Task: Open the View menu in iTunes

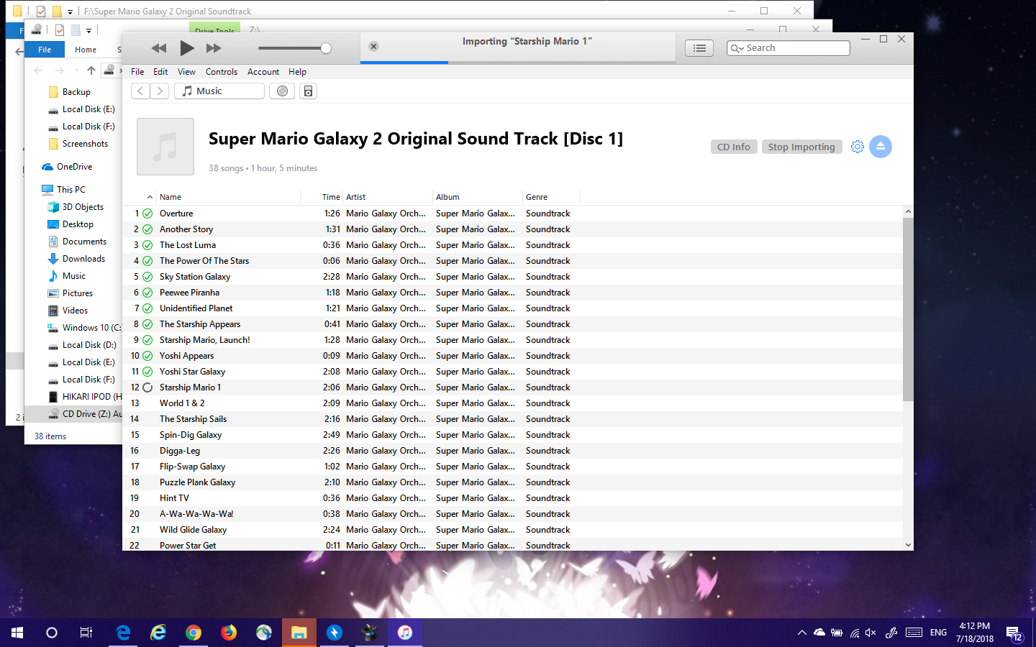Action: click(186, 72)
